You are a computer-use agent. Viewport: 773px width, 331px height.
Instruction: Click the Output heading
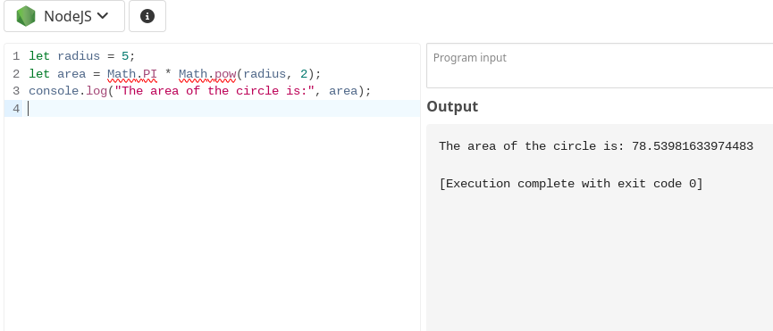coord(452,107)
